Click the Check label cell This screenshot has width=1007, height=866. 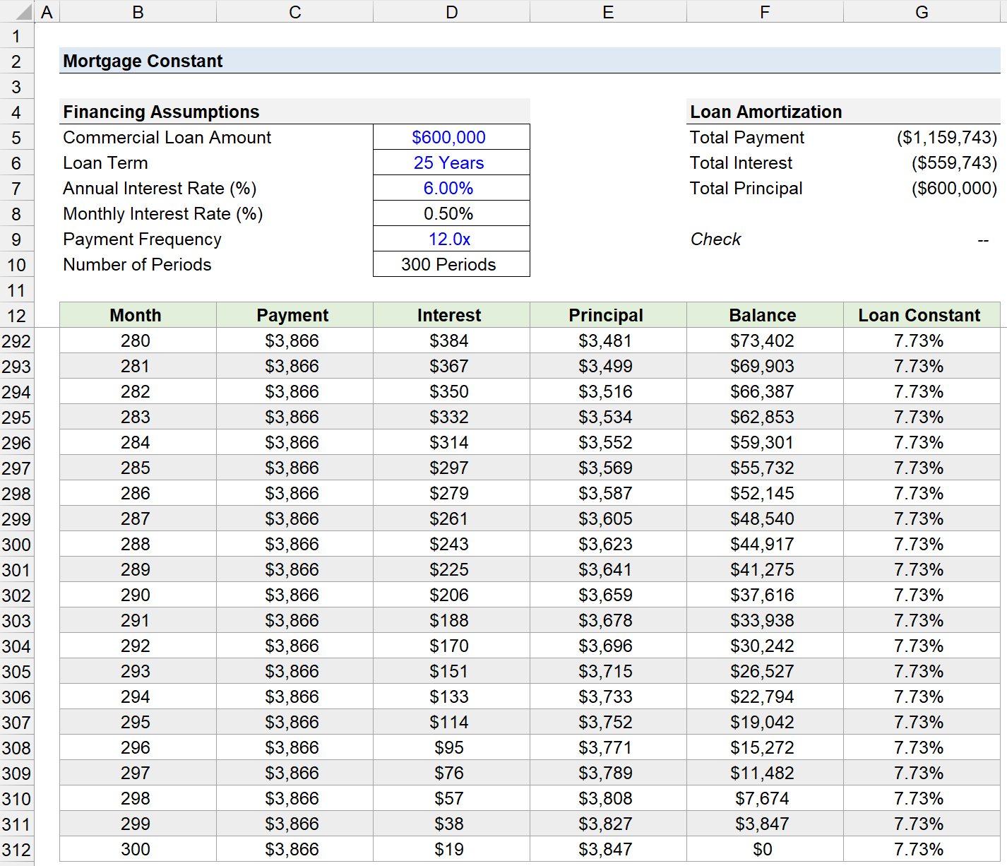tap(715, 239)
